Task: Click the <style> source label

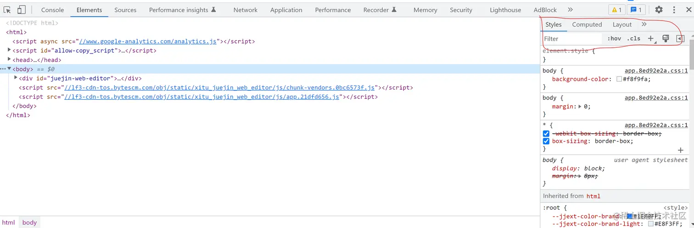Action: pos(676,208)
